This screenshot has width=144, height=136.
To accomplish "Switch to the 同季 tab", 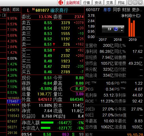I will click(x=117, y=10).
